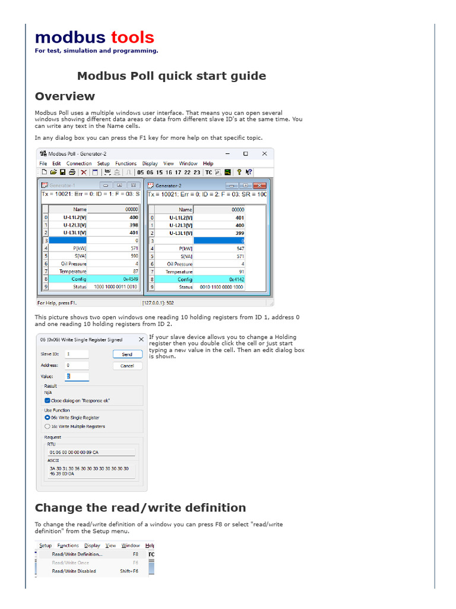
Task: Select '06: Write Single Register' radio button
Action: pos(47,417)
